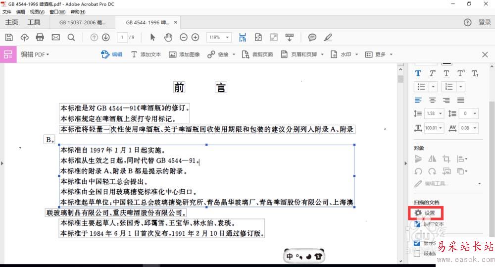Go to previous page arrow
Image resolution: width=495 pixels, height=267 pixels.
(94, 37)
